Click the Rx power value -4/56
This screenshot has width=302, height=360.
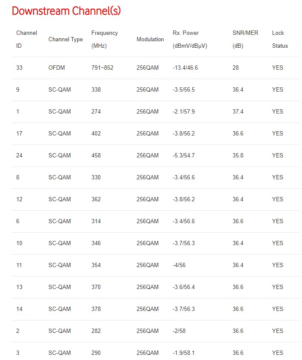pyautogui.click(x=179, y=265)
